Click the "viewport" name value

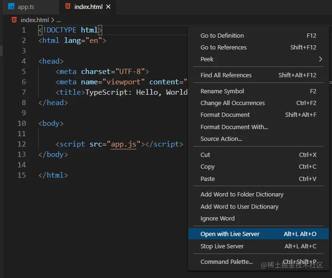(123, 82)
